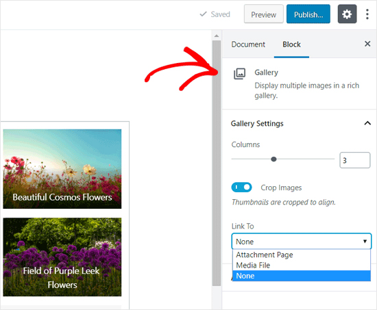Select the Block tab
The width and height of the screenshot is (377, 310).
pos(291,44)
